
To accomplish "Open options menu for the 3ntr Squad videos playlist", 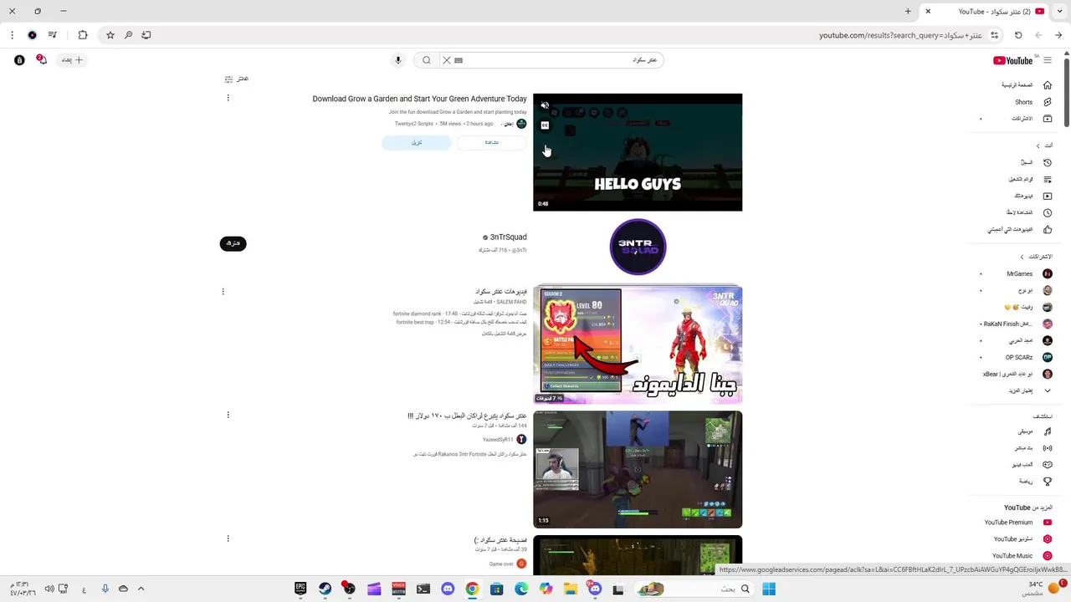I will (223, 292).
